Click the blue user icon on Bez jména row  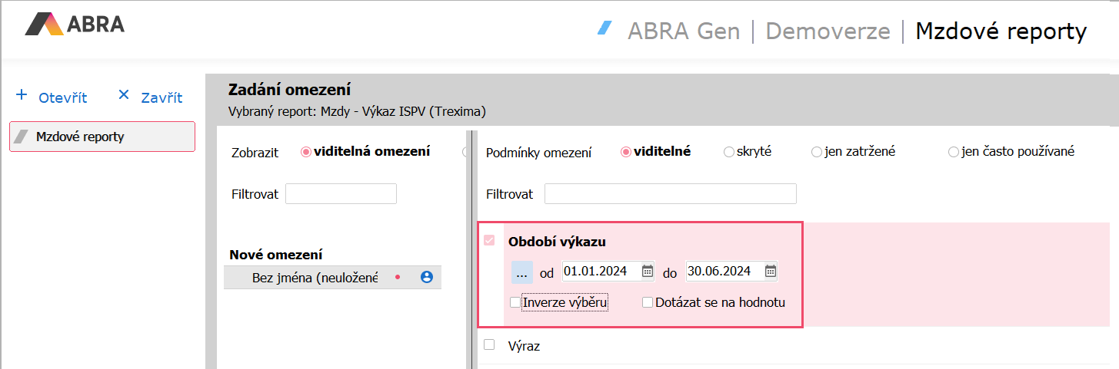(427, 278)
